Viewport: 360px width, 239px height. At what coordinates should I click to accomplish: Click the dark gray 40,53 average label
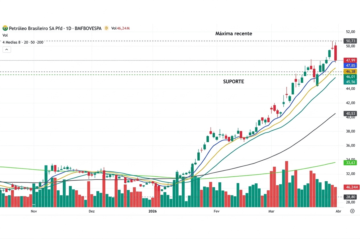coord(350,113)
